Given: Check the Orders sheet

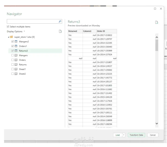Looking at the screenshot, I should click(x=13, y=60).
